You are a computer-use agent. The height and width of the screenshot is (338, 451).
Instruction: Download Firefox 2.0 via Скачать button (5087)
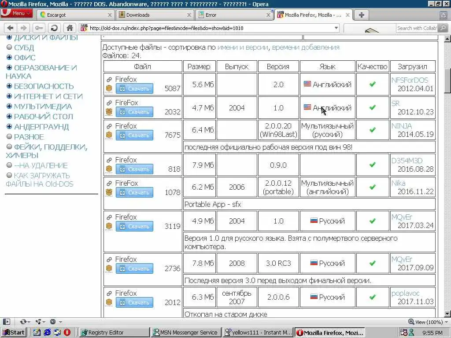point(134,88)
